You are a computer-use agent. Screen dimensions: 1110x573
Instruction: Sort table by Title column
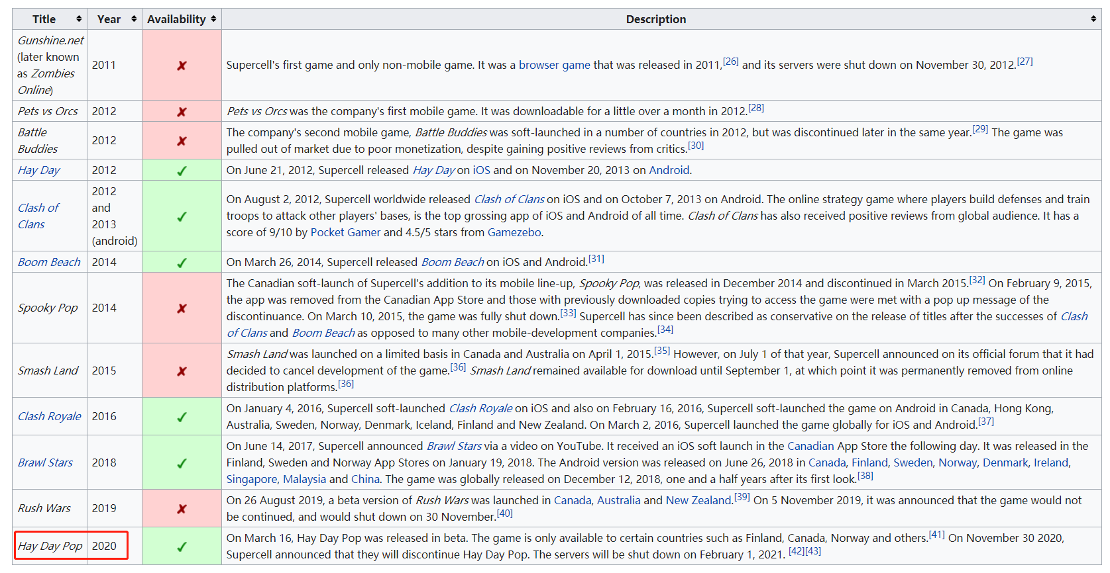click(x=50, y=19)
